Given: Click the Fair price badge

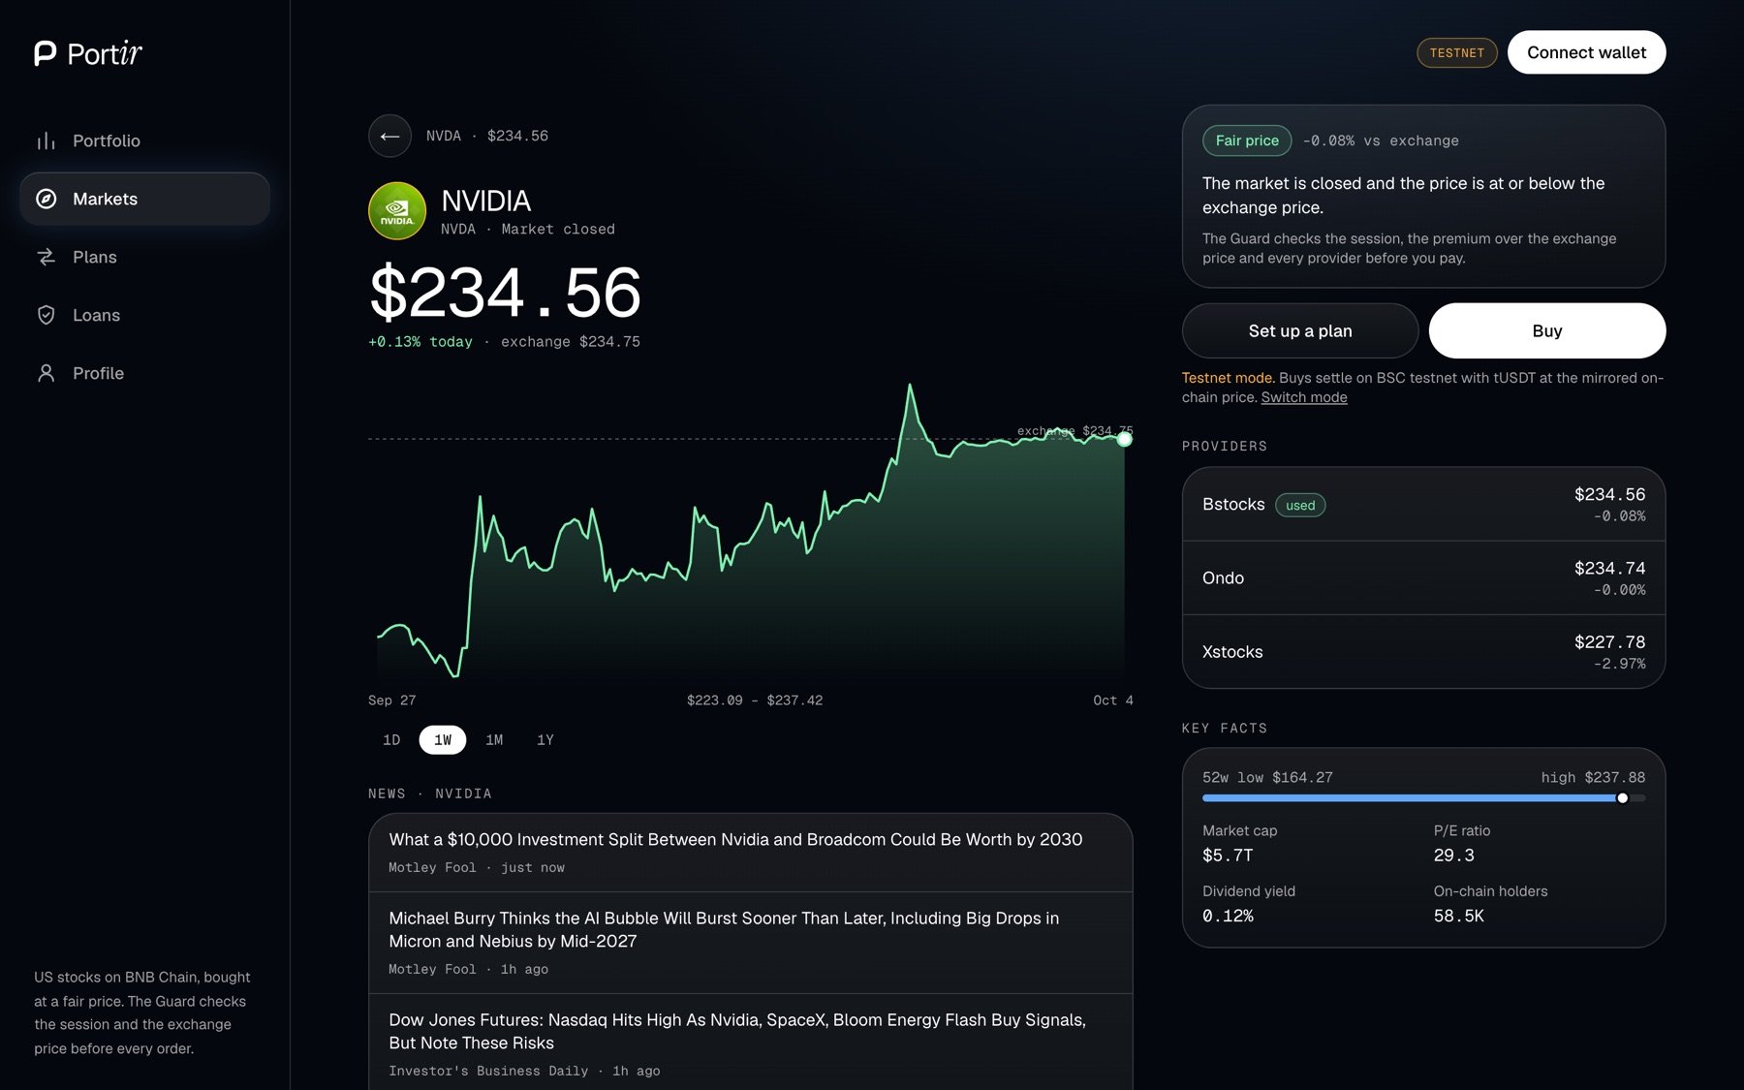Looking at the screenshot, I should click(1247, 141).
